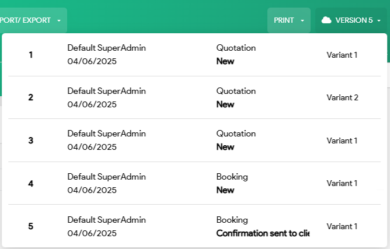Select version number 5 entry
The height and width of the screenshot is (249, 390).
coord(31,226)
